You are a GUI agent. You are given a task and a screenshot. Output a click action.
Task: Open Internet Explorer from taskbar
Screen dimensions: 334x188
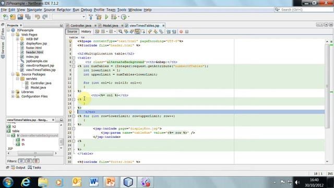click(26, 182)
